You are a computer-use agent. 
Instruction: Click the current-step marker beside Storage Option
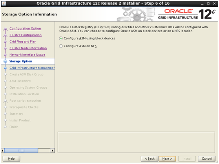tap(5, 61)
